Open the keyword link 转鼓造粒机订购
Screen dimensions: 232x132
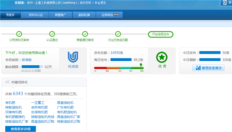[69, 122]
